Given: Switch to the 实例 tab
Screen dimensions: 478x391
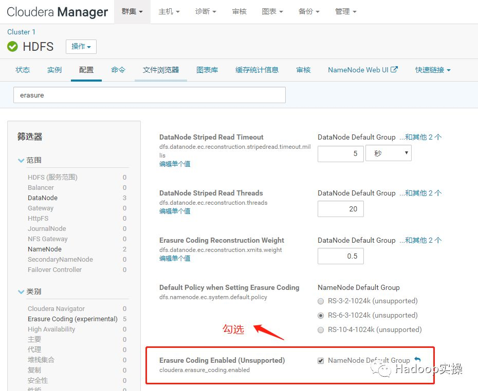Looking at the screenshot, I should [x=54, y=70].
